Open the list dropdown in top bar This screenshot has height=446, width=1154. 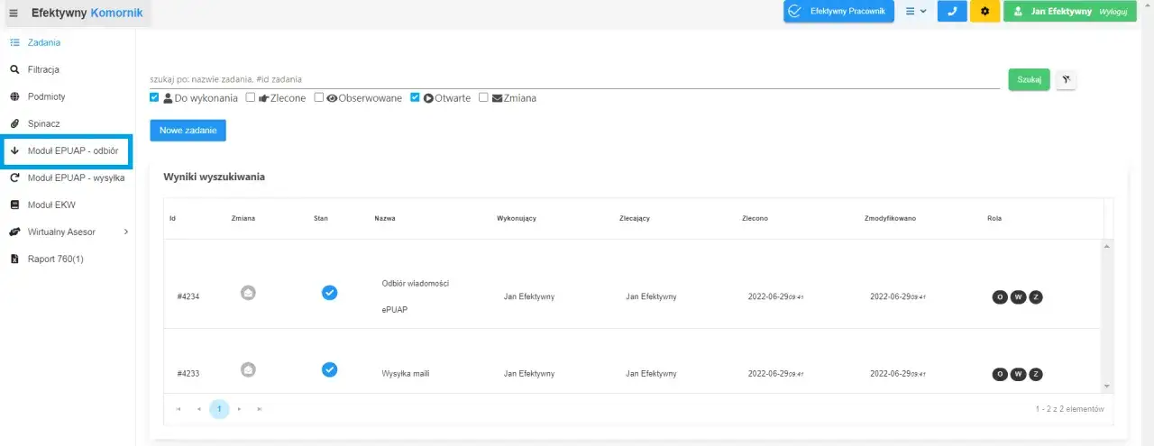tap(915, 12)
